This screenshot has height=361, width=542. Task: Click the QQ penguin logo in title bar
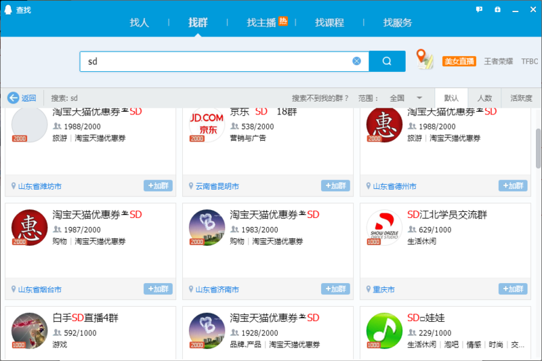point(8,9)
